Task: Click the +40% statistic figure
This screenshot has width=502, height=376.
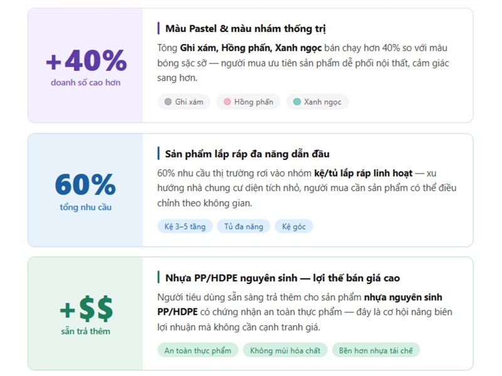Action: click(86, 61)
